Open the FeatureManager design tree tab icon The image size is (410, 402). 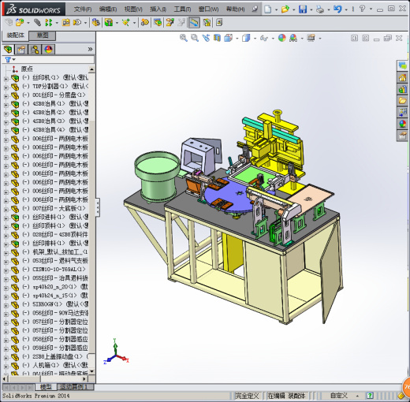coord(8,50)
